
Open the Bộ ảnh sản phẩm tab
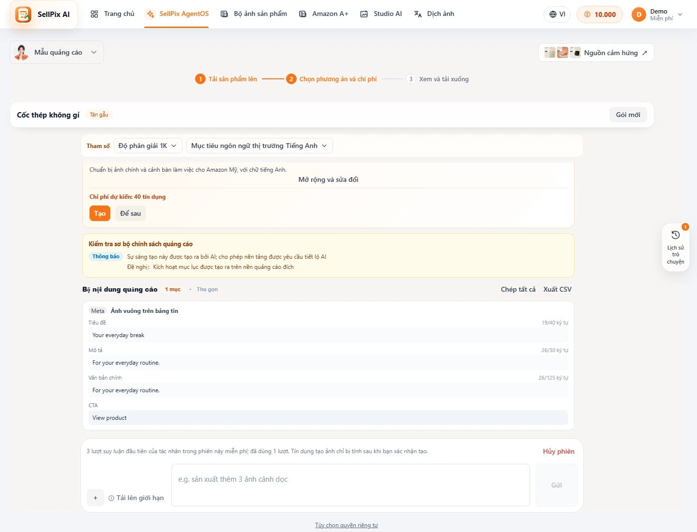[x=254, y=14]
